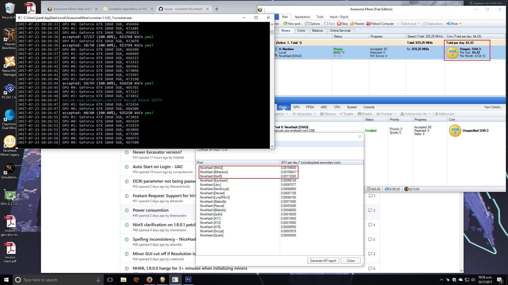Screen dimensions: 508x285
Task: Open Newer Excavator version issue
Action: pos(157,152)
